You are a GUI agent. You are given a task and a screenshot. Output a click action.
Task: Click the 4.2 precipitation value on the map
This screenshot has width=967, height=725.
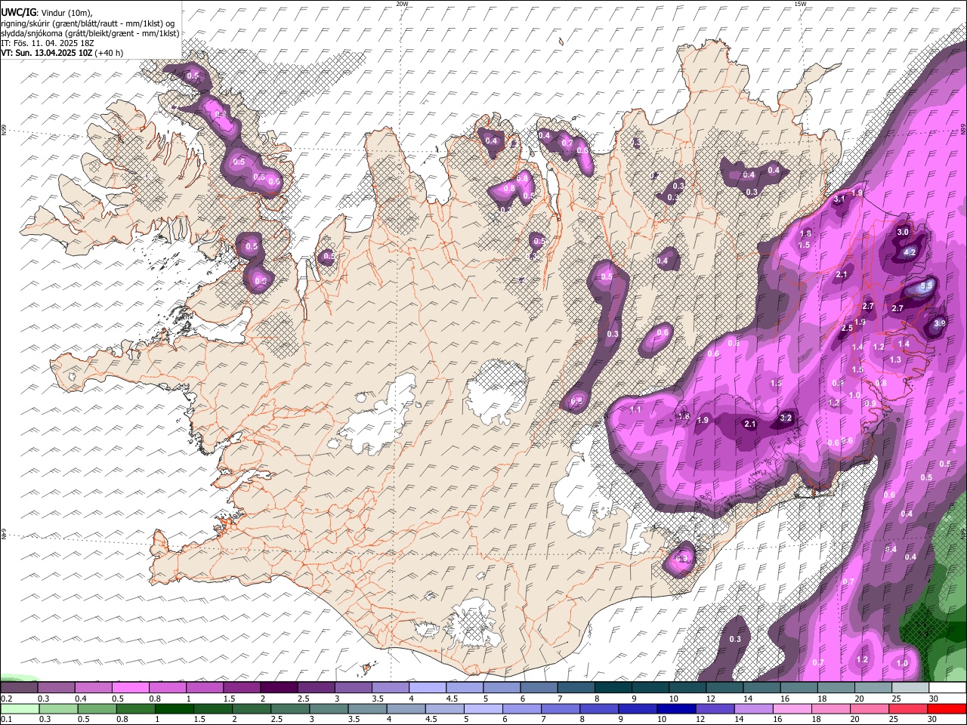910,252
